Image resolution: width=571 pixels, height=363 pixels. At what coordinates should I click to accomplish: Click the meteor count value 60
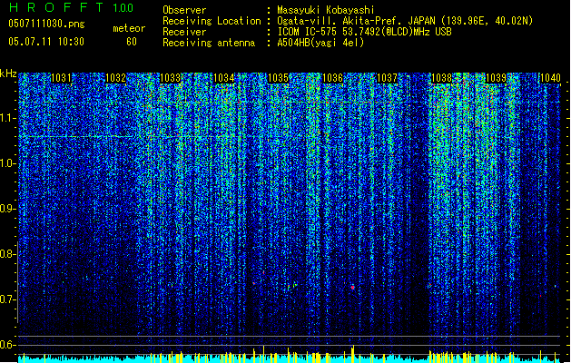(132, 42)
